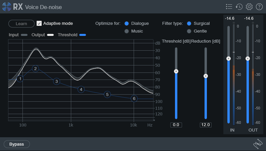Select Dialogue optimize option

pyautogui.click(x=127, y=23)
